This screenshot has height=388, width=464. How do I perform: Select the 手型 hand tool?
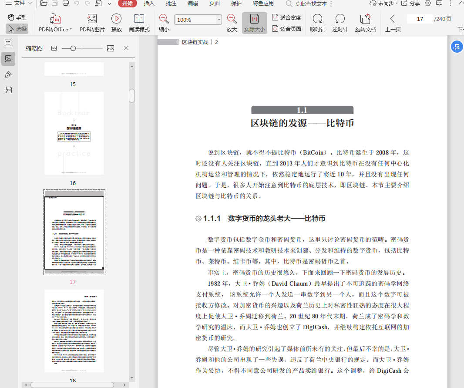(17, 17)
